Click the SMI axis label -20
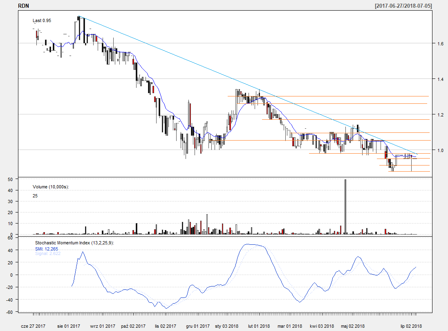Image resolution: width=448 pixels, height=331 pixels. pyautogui.click(x=10, y=287)
